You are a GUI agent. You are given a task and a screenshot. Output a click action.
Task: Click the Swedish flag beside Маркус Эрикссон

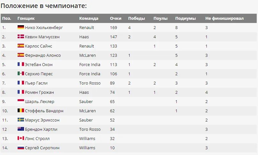[x=21, y=120]
